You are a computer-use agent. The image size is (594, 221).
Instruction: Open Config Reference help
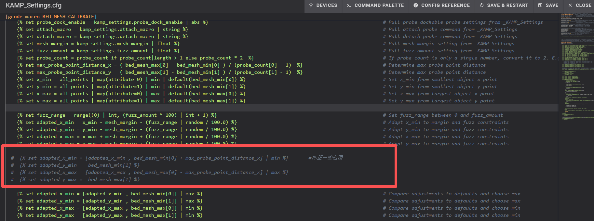click(x=441, y=5)
